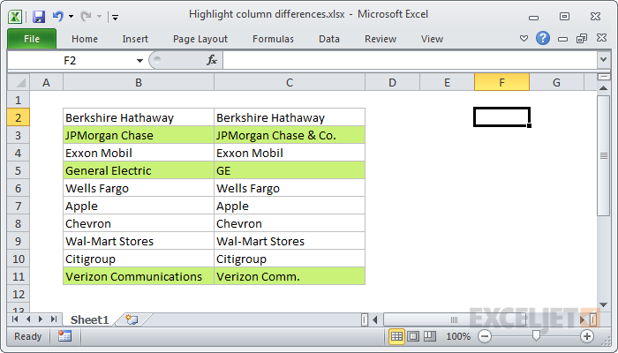Minimize the workbook window inside Excel
This screenshot has height=353, width=618.
(x=563, y=39)
